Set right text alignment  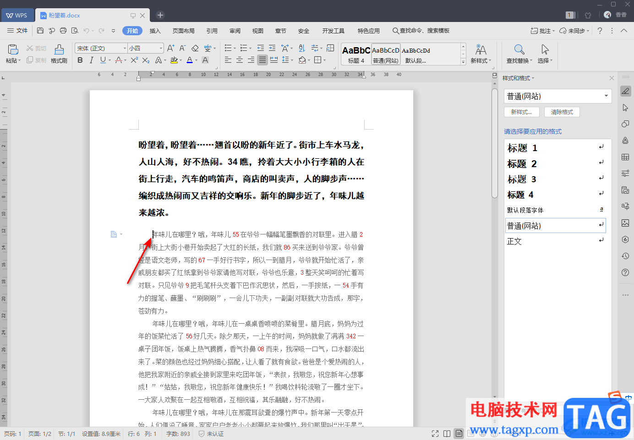click(251, 60)
